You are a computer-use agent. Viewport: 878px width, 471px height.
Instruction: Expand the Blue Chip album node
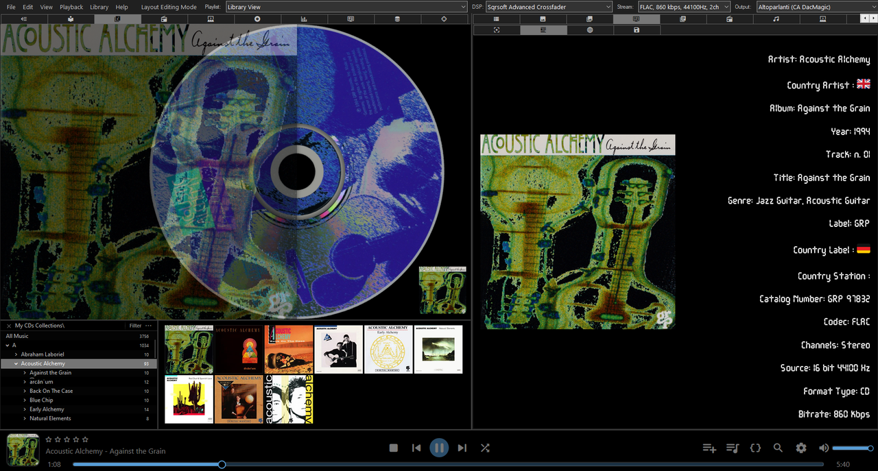[x=25, y=400]
